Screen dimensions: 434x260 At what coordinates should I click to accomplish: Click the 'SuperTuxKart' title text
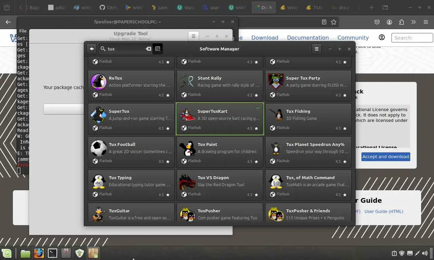213,111
